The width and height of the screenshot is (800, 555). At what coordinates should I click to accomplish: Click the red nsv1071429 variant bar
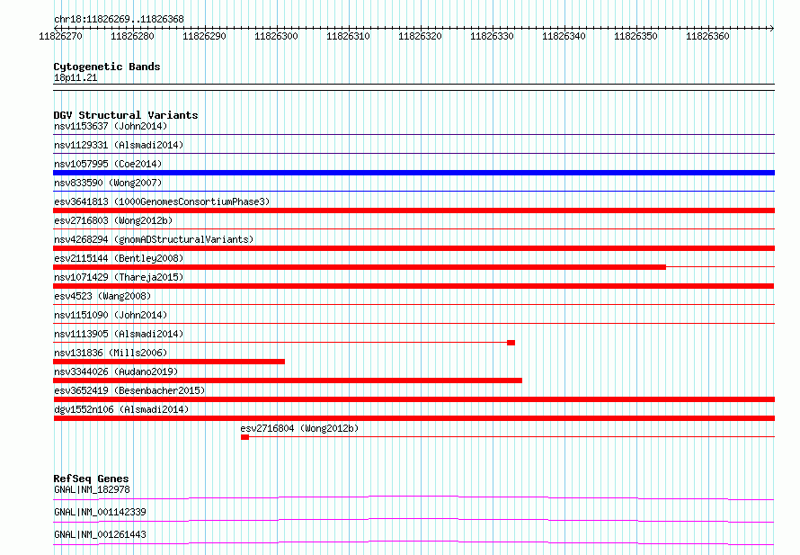(413, 286)
